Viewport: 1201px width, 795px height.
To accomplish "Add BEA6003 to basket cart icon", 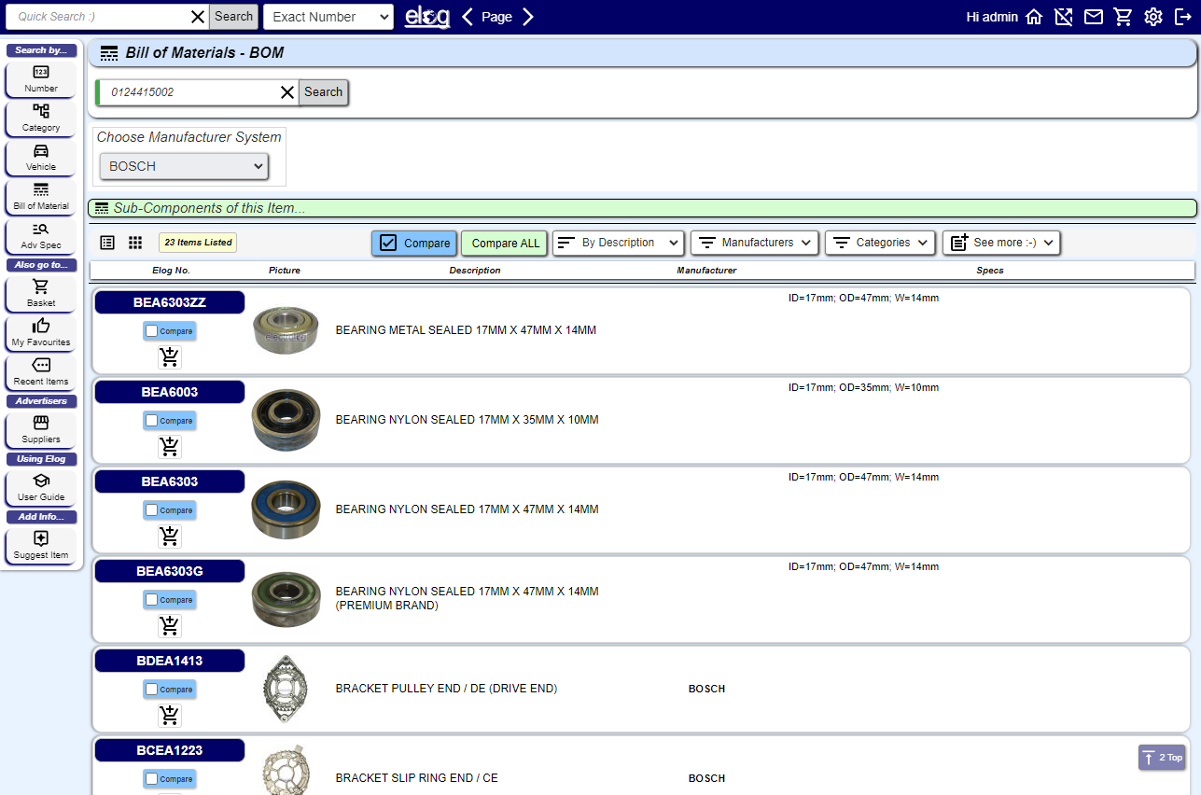I will click(x=170, y=447).
